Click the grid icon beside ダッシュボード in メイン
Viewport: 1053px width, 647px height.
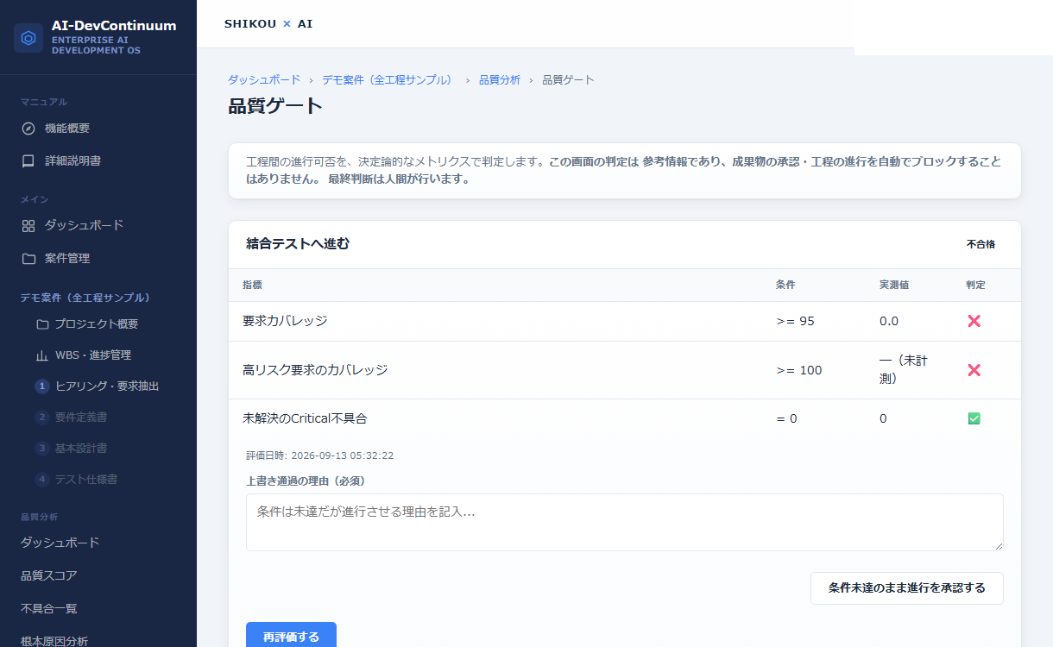[x=28, y=226]
